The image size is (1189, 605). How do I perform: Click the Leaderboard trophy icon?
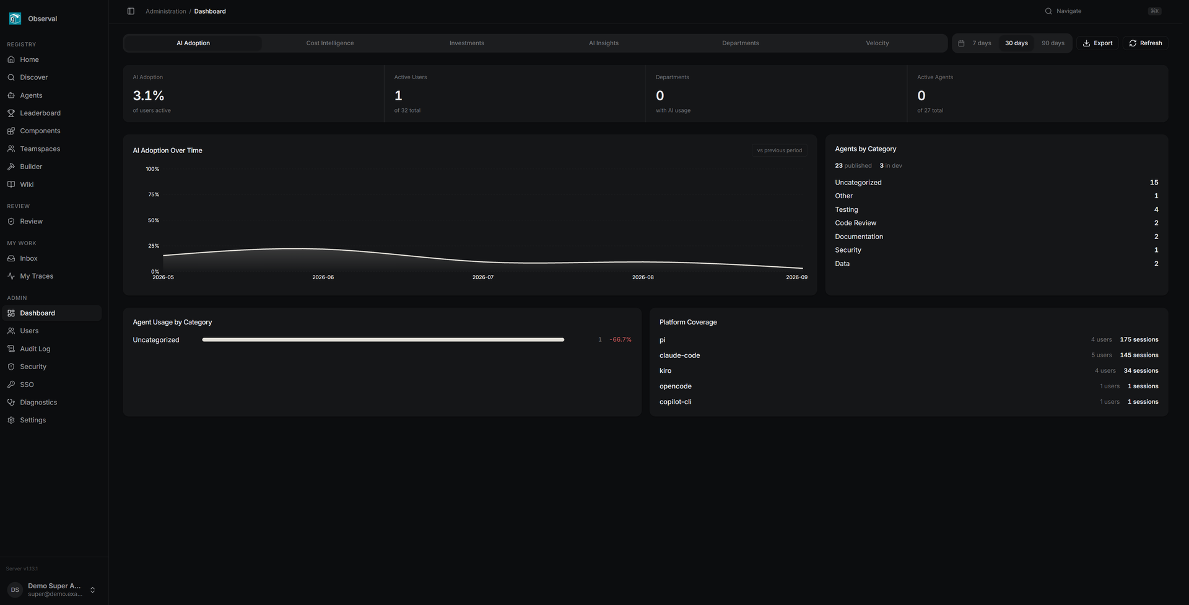tap(11, 113)
